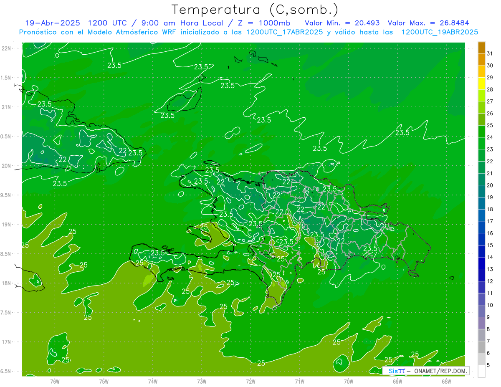Click the '75W' longitude axis label
501x387 pixels.
(104, 381)
